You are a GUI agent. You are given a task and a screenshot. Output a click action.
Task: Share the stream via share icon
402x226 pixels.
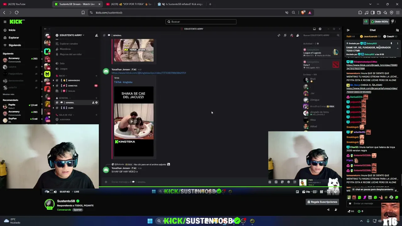pyautogui.click(x=328, y=210)
